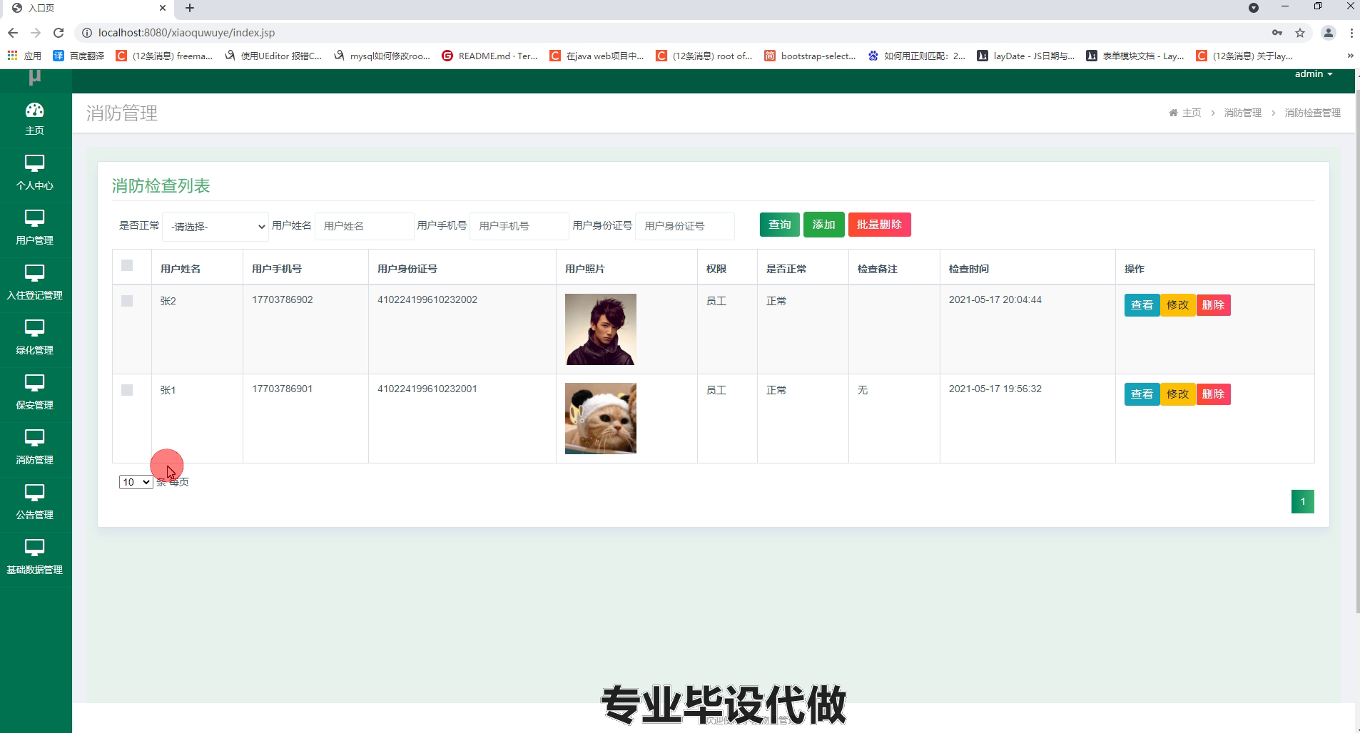Reload the current page
Screen dimensions: 1360x733
(x=59, y=33)
